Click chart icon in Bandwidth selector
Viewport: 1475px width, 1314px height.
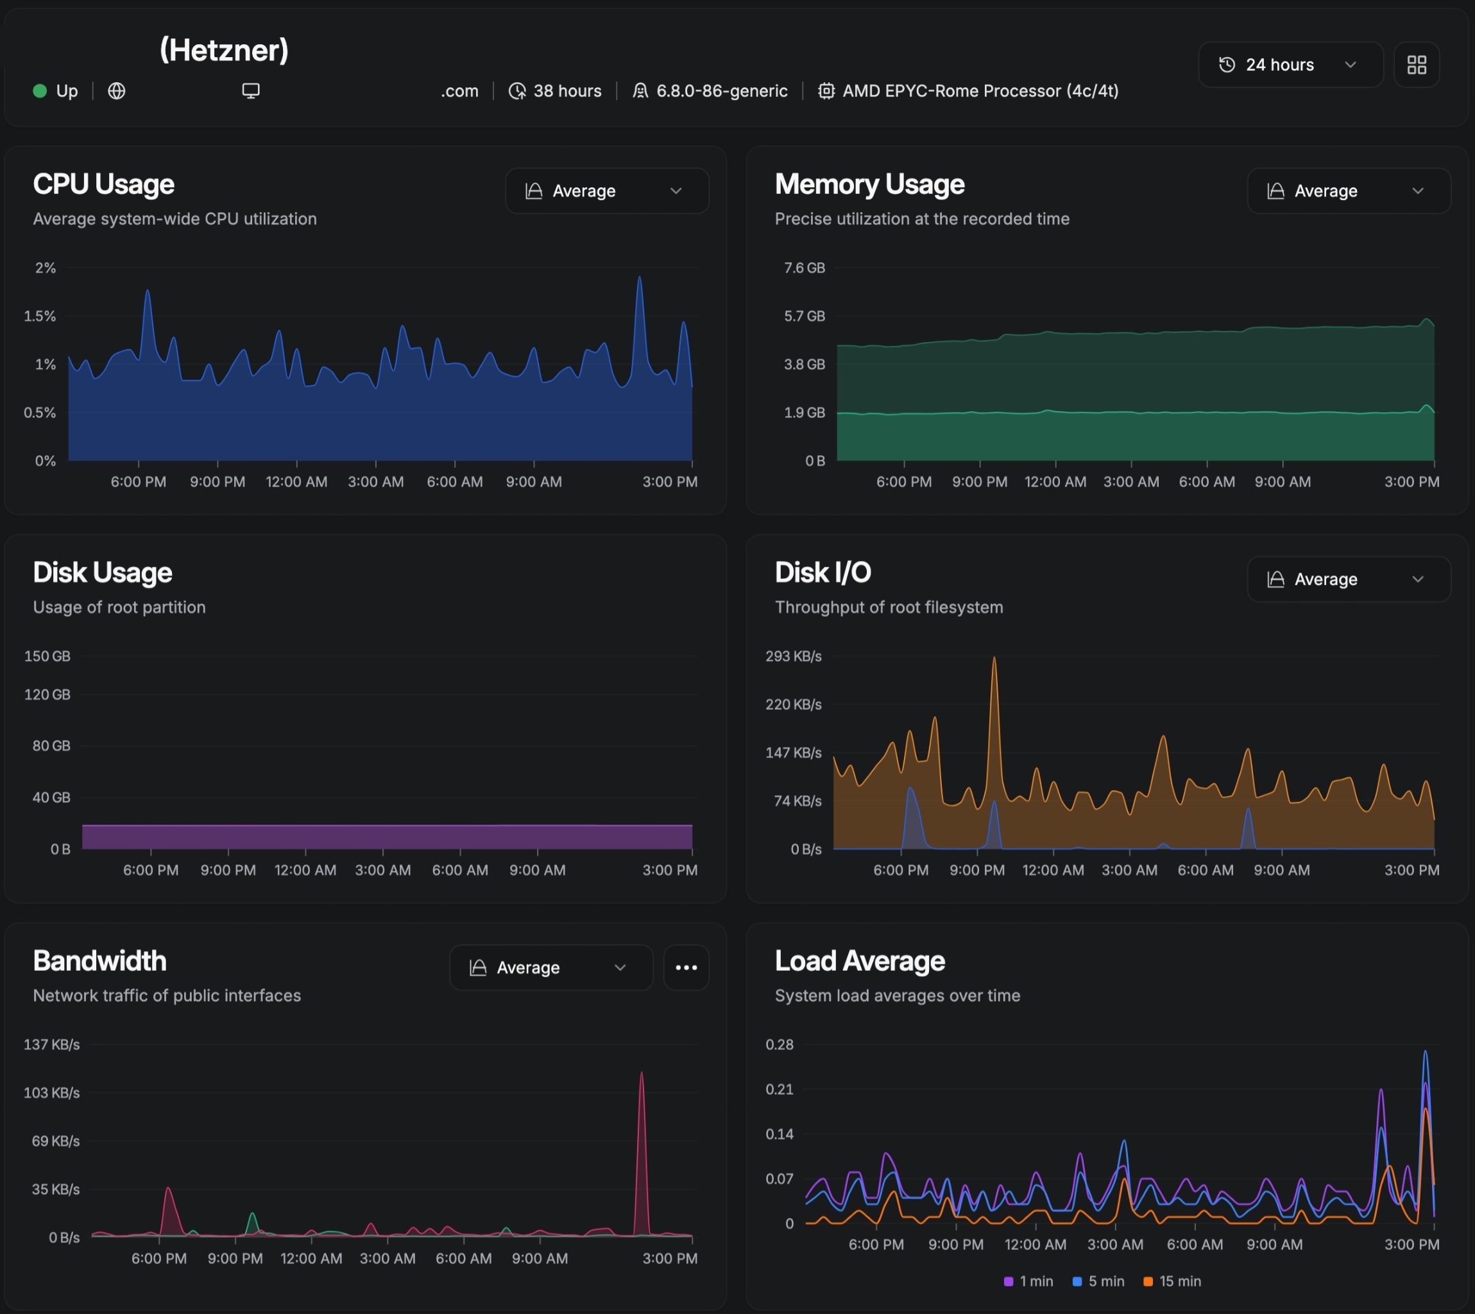click(x=477, y=968)
